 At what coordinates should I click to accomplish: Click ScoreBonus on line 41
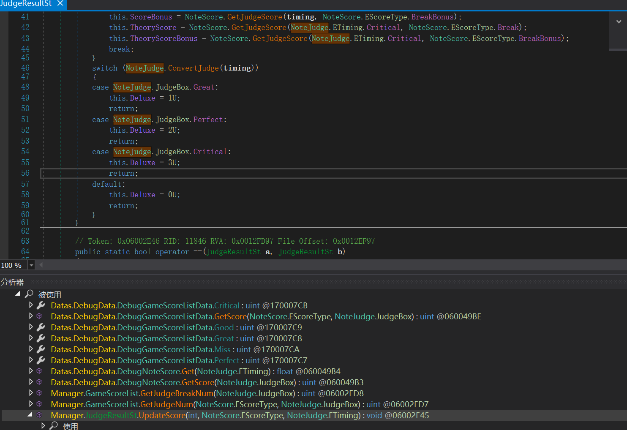[x=151, y=17]
